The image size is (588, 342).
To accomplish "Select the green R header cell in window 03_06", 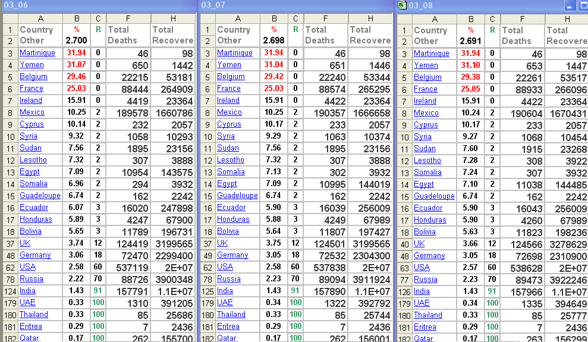I will tap(98, 30).
